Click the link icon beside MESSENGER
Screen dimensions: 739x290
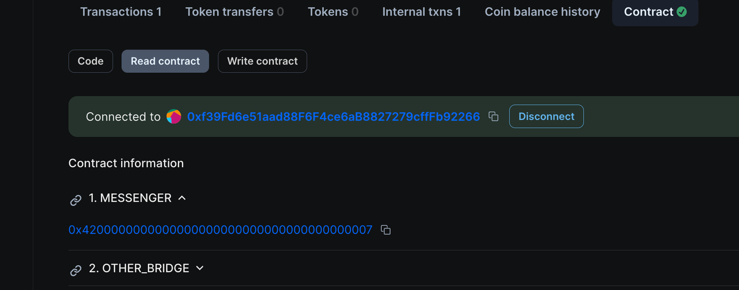pyautogui.click(x=76, y=199)
